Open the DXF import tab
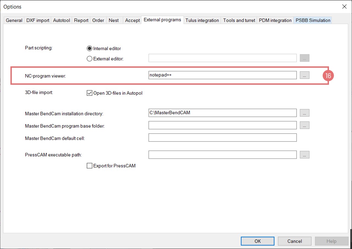Screen dimensions: 352x249 pos(38,20)
